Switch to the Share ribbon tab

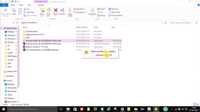pos(21,5)
